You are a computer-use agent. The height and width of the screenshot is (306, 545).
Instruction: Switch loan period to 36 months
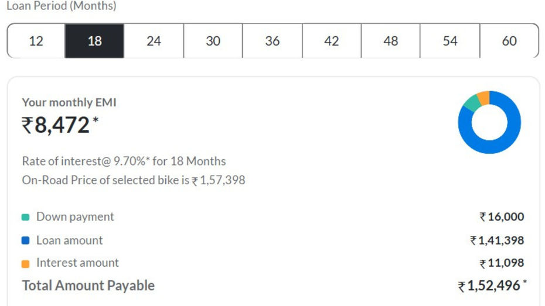(272, 41)
